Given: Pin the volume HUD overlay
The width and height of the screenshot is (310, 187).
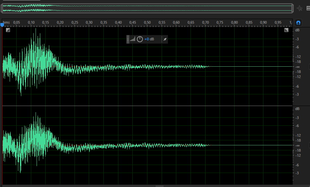Looking at the screenshot, I should [x=165, y=39].
